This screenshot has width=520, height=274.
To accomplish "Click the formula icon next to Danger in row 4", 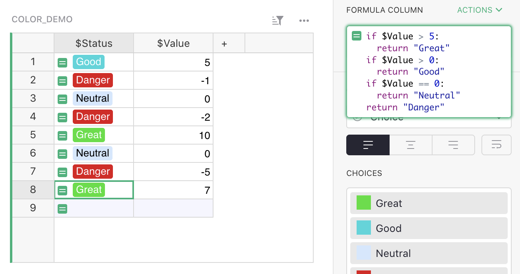I will tap(62, 117).
